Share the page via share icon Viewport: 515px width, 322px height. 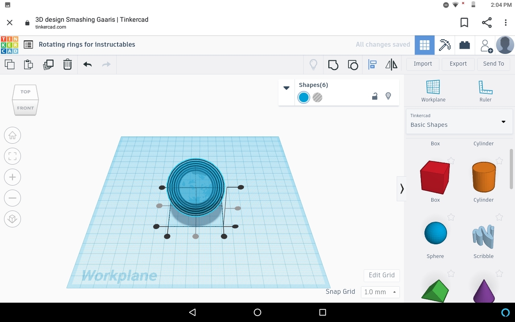pos(487,23)
